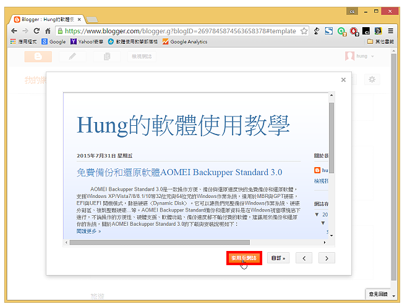Image resolution: width=402 pixels, height=304 pixels.
Task: Reload the page with refresh icon
Action: [x=36, y=31]
